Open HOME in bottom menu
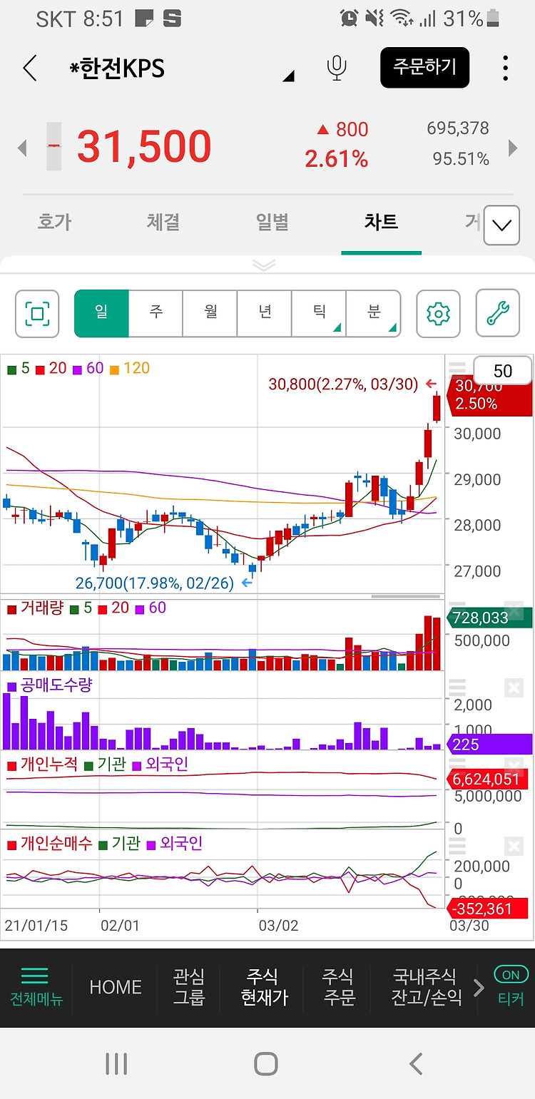The height and width of the screenshot is (1099, 535). pos(116,987)
